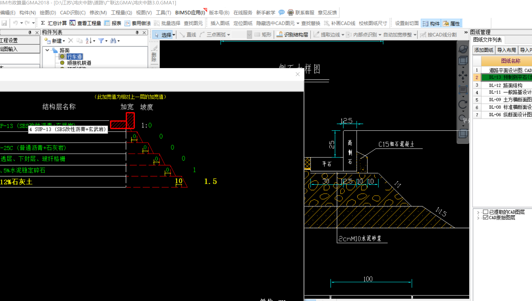Toggle the 属性 properties panel button
This screenshot has height=301, width=532.
(452, 23)
